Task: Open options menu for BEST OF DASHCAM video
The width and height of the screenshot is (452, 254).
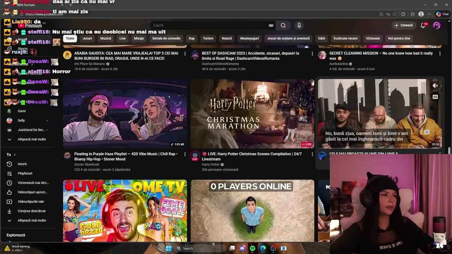Action: pyautogui.click(x=312, y=54)
